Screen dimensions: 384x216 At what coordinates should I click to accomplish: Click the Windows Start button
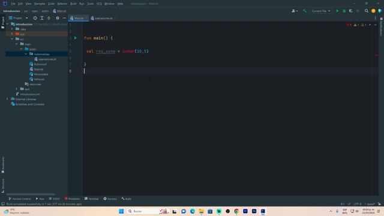[x=121, y=211]
